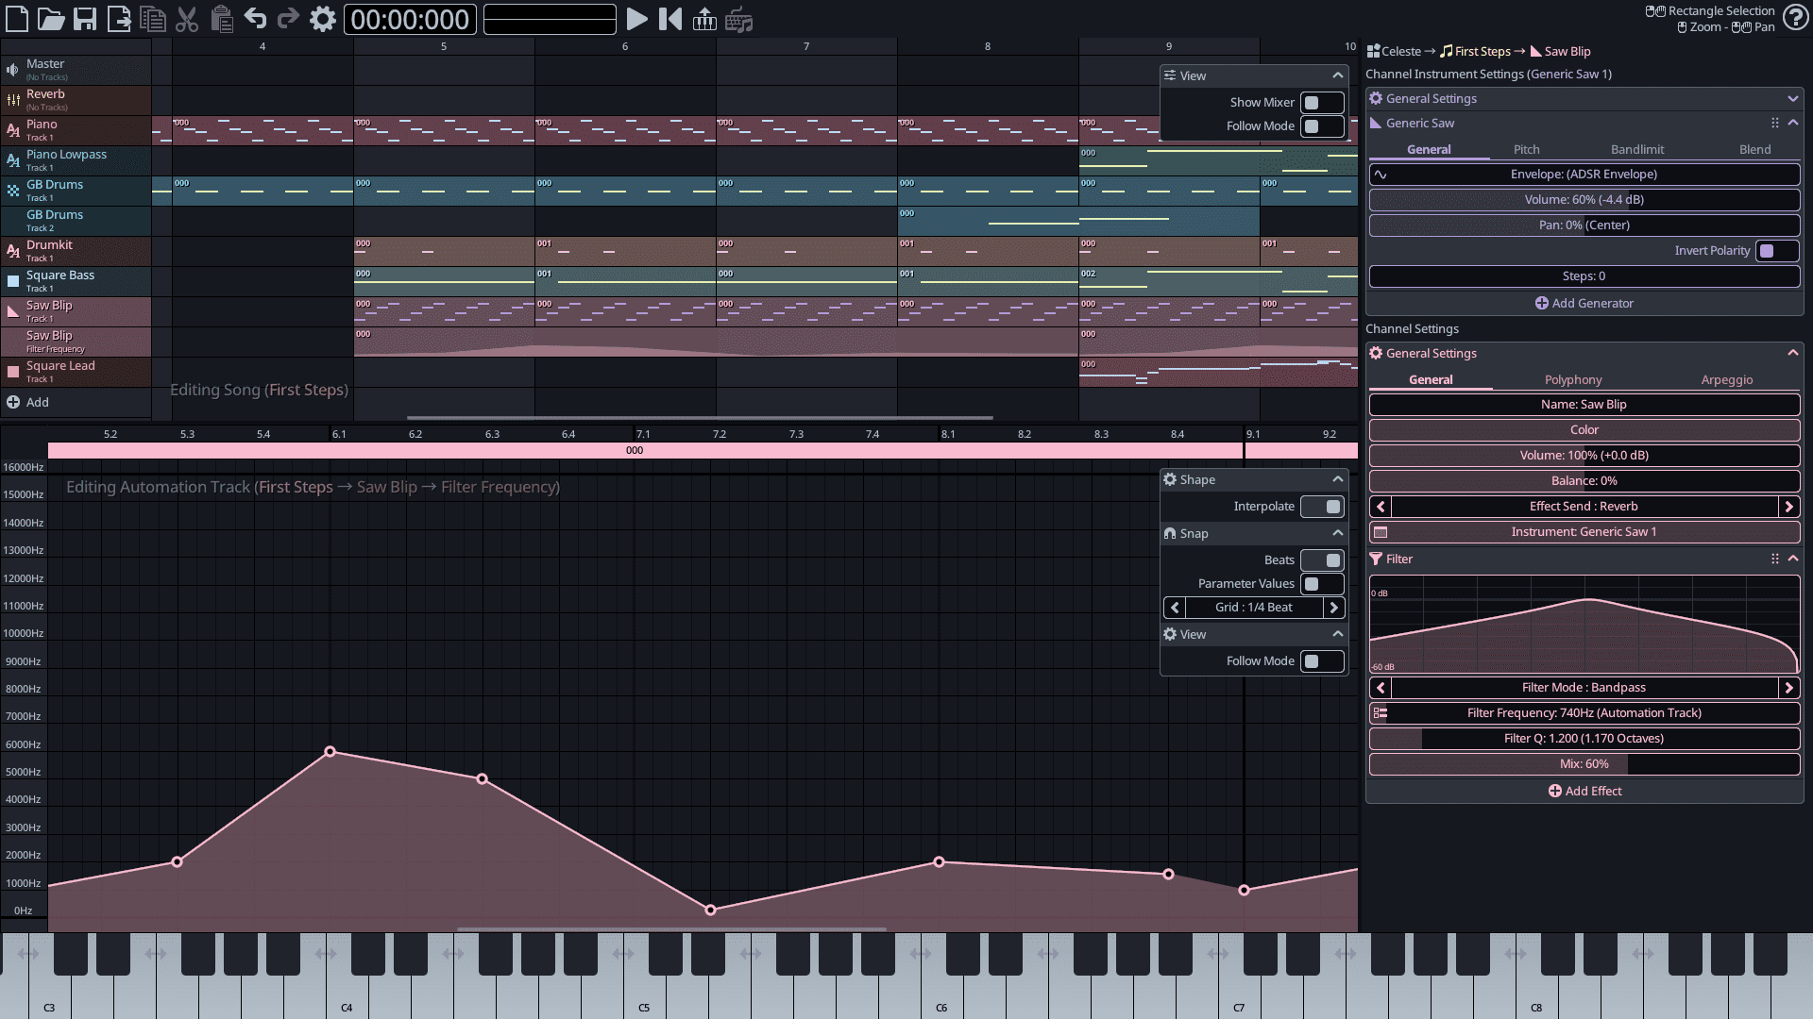Click the skip to start icon
1813x1019 pixels.
point(670,19)
